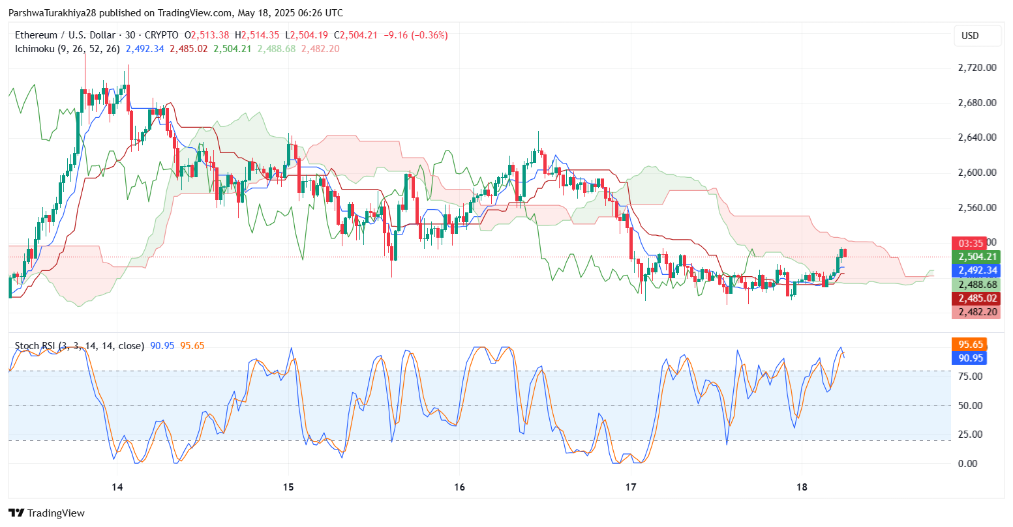Click date label 18 on time axis
Image resolution: width=1013 pixels, height=527 pixels.
[802, 487]
